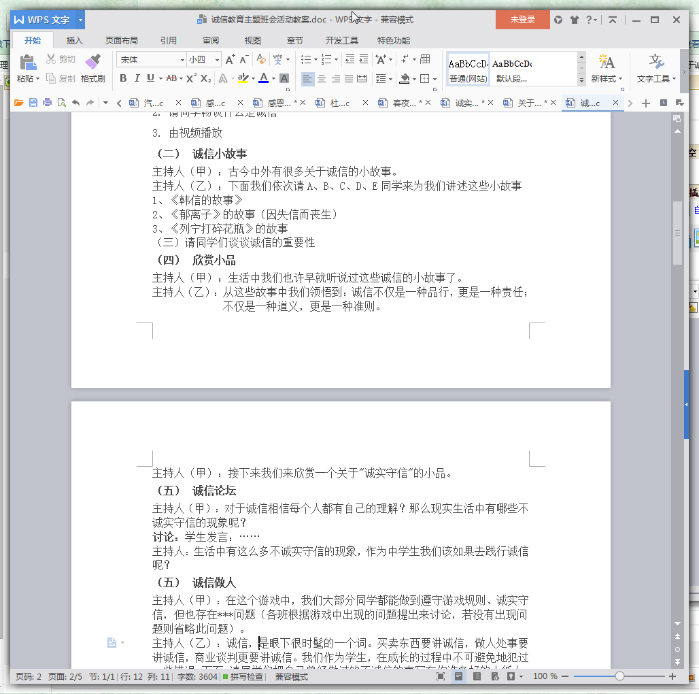699x694 pixels.
Task: Set left text alignment
Action: pyautogui.click(x=307, y=79)
